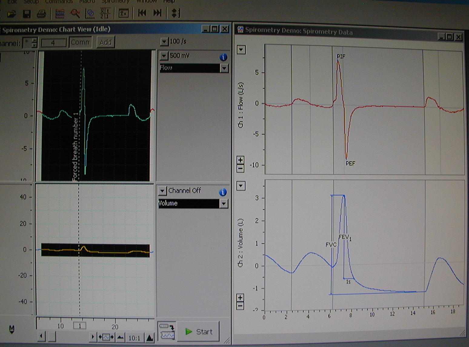Shrink Volume plot scale with minus button

[240, 306]
